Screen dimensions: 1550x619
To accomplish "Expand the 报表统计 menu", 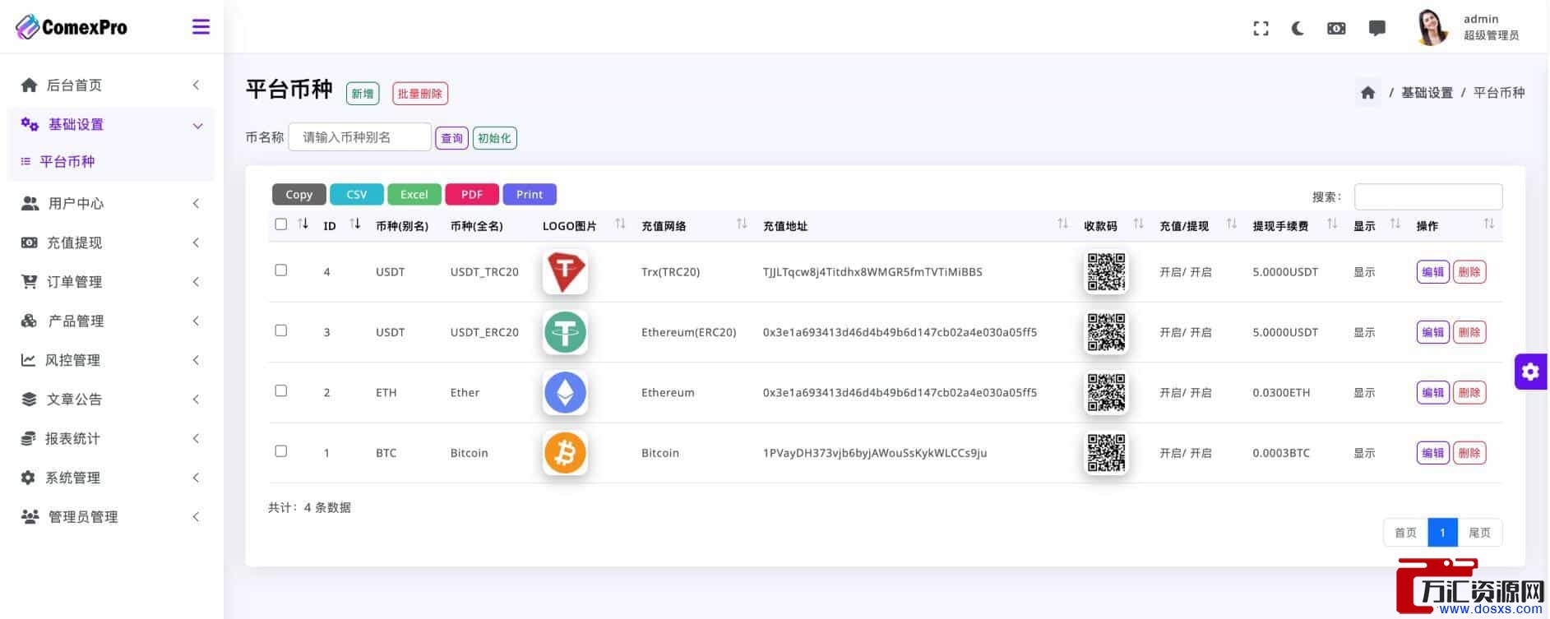I will pos(111,439).
